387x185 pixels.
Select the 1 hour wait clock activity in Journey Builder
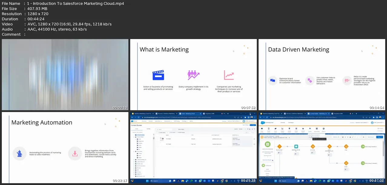(346, 163)
